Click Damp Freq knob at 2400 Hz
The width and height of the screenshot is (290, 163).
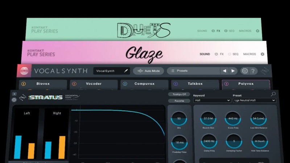209,141
